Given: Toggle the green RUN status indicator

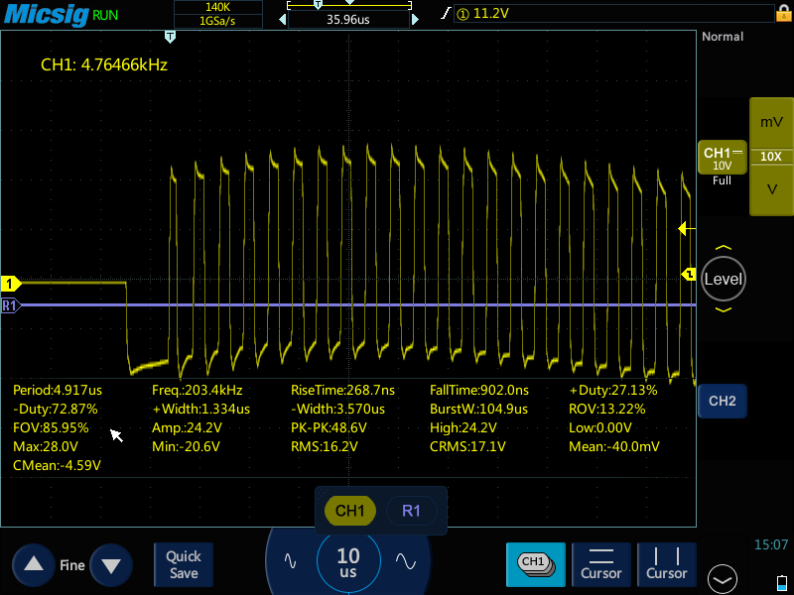Looking at the screenshot, I should (105, 15).
